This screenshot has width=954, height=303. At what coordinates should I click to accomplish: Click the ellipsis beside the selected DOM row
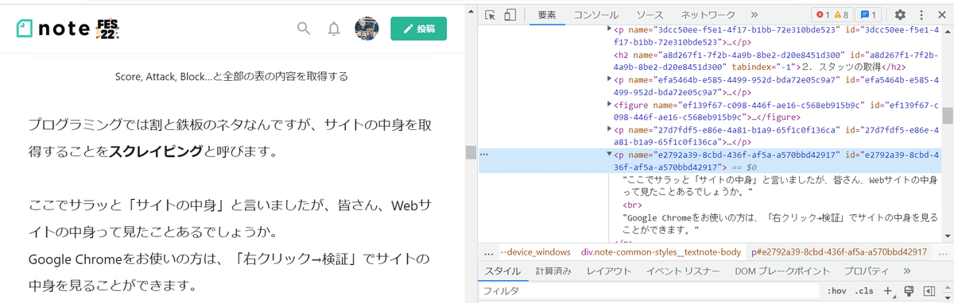(485, 155)
